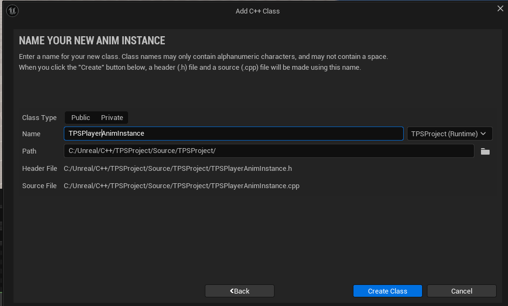Screen dimensions: 508x306
Task: Set class type to Private
Action: 112,118
